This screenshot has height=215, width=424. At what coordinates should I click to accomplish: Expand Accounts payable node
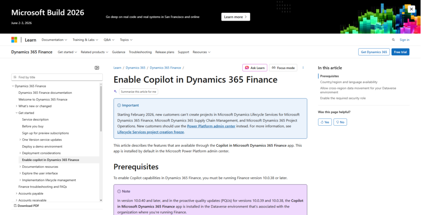click(17, 193)
